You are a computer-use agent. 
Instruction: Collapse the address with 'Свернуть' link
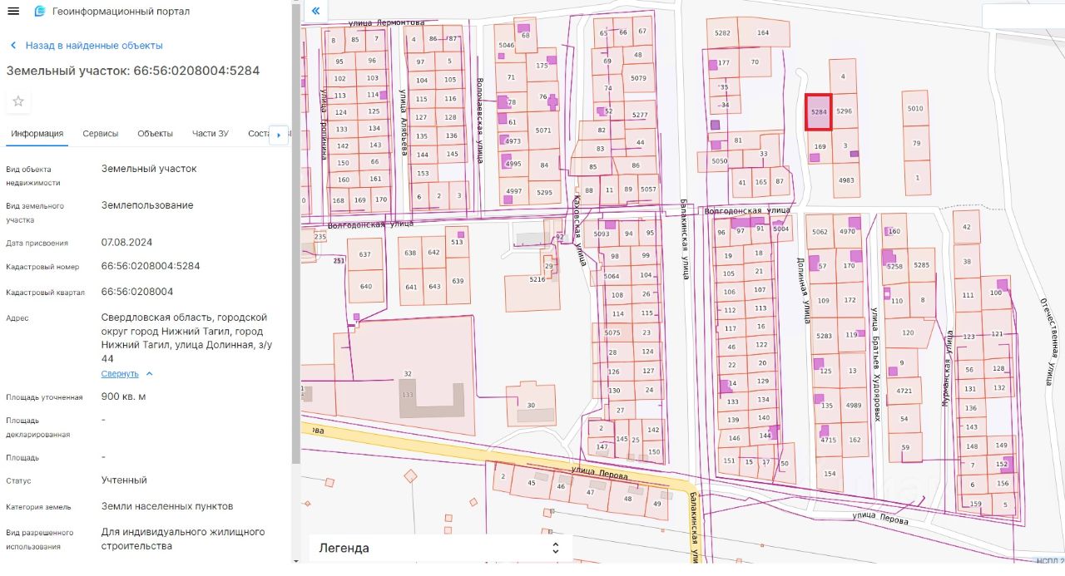[120, 374]
